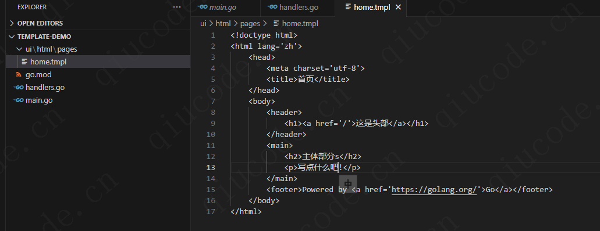Click line number 1 in the gutter
Viewport: 600px width, 231px height.
213,35
